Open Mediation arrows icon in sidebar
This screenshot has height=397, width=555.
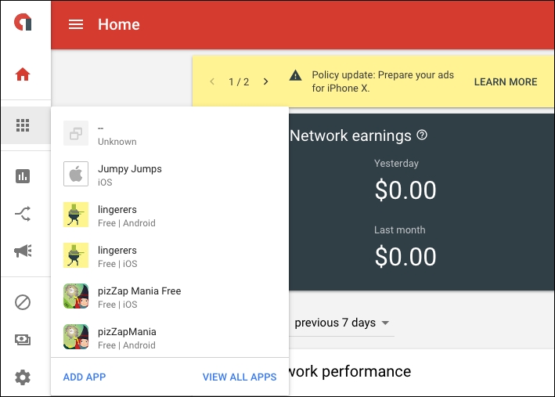click(23, 213)
